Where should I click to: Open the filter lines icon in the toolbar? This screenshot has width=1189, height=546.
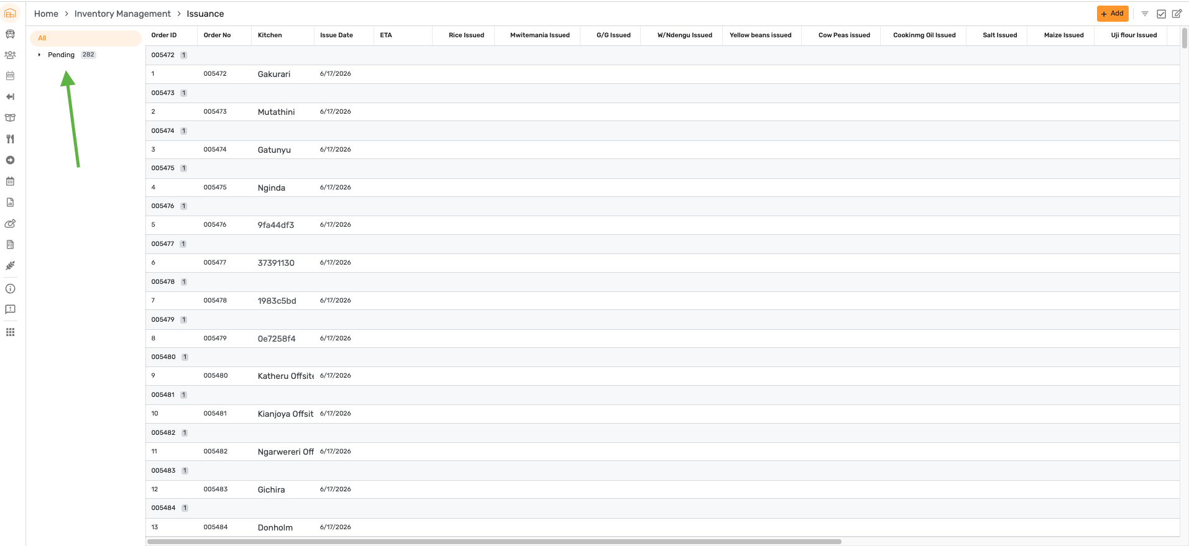click(x=1145, y=14)
